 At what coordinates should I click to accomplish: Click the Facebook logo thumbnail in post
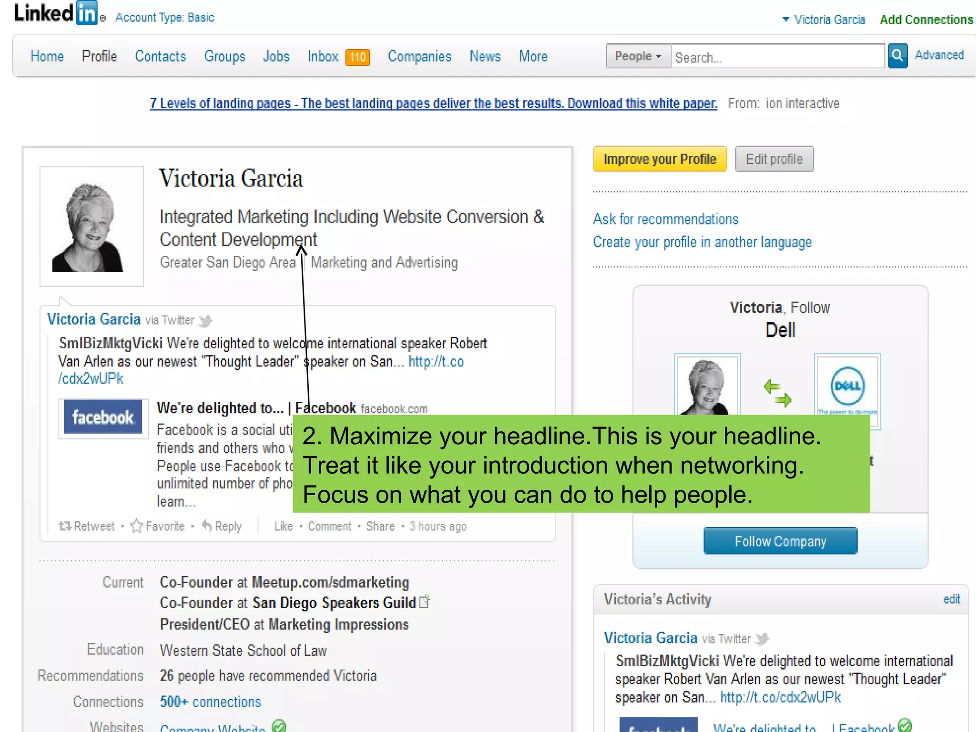[103, 417]
